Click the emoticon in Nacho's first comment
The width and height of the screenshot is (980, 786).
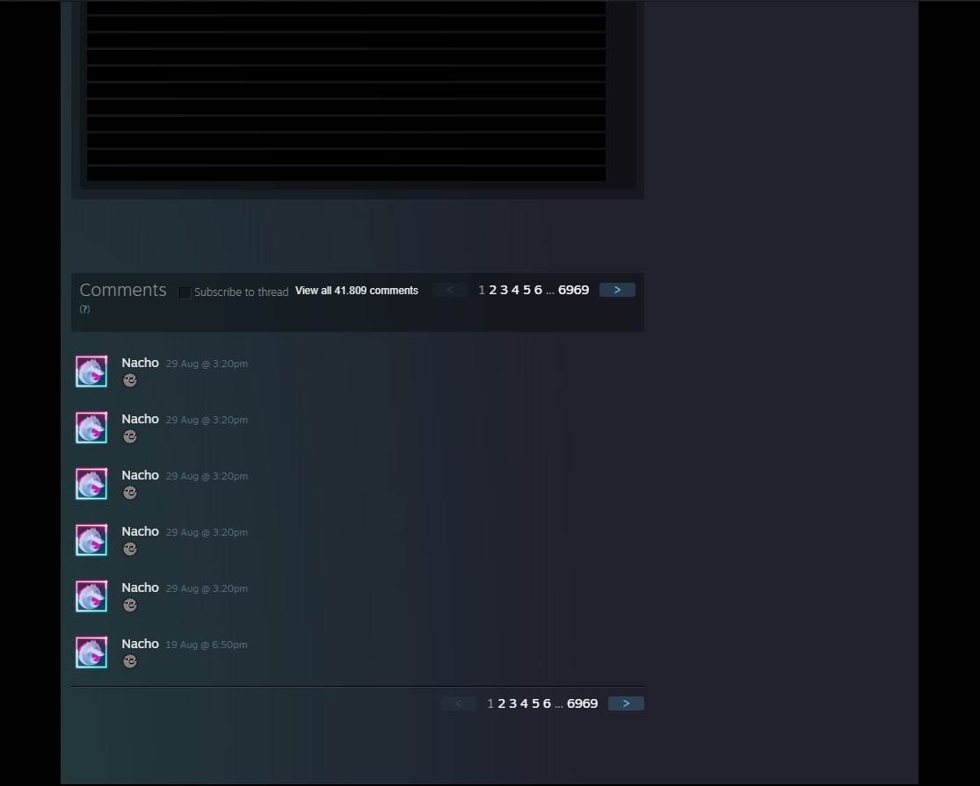pyautogui.click(x=130, y=380)
